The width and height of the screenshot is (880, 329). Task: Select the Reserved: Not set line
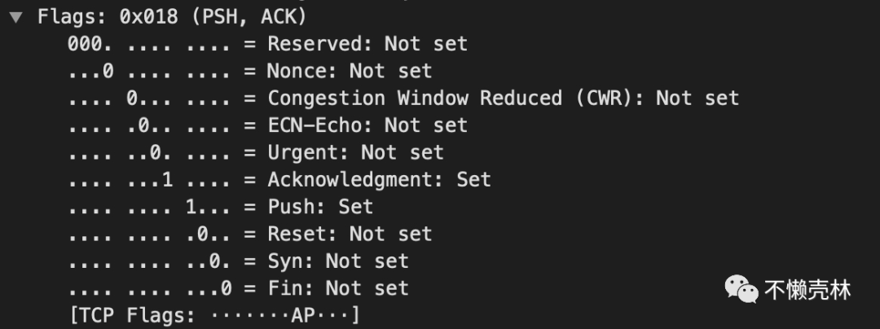267,44
